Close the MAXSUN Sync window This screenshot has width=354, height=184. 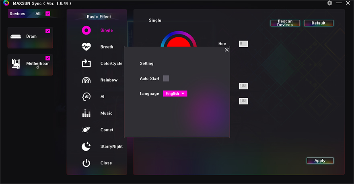pos(348,3)
